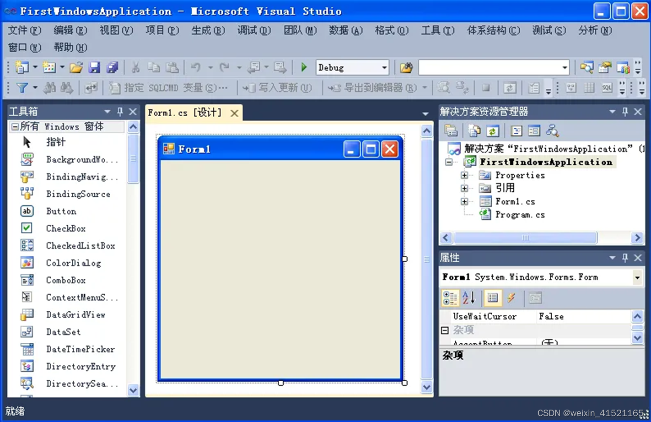The image size is (651, 422).
Task: Toggle auto-hide pin on the 工具箱 panel
Action: tap(120, 111)
